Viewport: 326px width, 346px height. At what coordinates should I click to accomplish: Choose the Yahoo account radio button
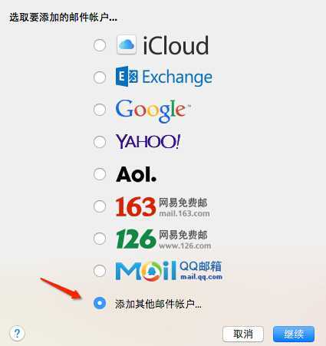(x=100, y=142)
